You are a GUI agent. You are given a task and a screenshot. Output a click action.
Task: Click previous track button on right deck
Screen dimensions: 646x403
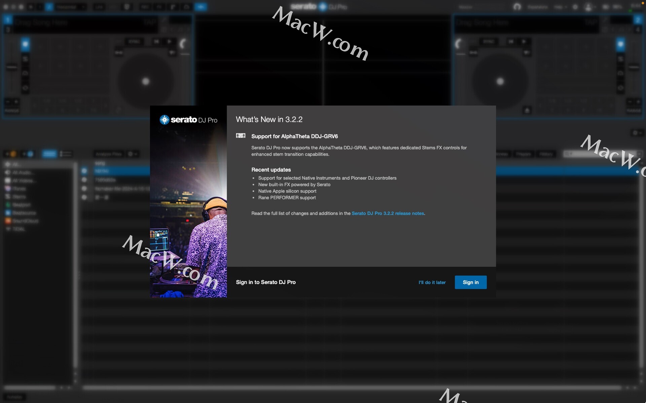(511, 41)
